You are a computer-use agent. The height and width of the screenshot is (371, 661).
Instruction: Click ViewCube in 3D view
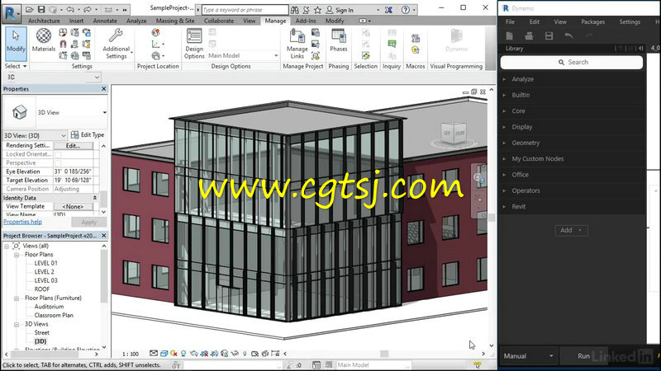(x=454, y=133)
